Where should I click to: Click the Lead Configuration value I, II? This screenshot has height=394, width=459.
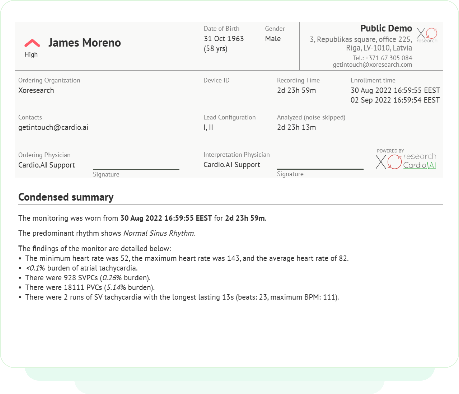click(x=208, y=127)
